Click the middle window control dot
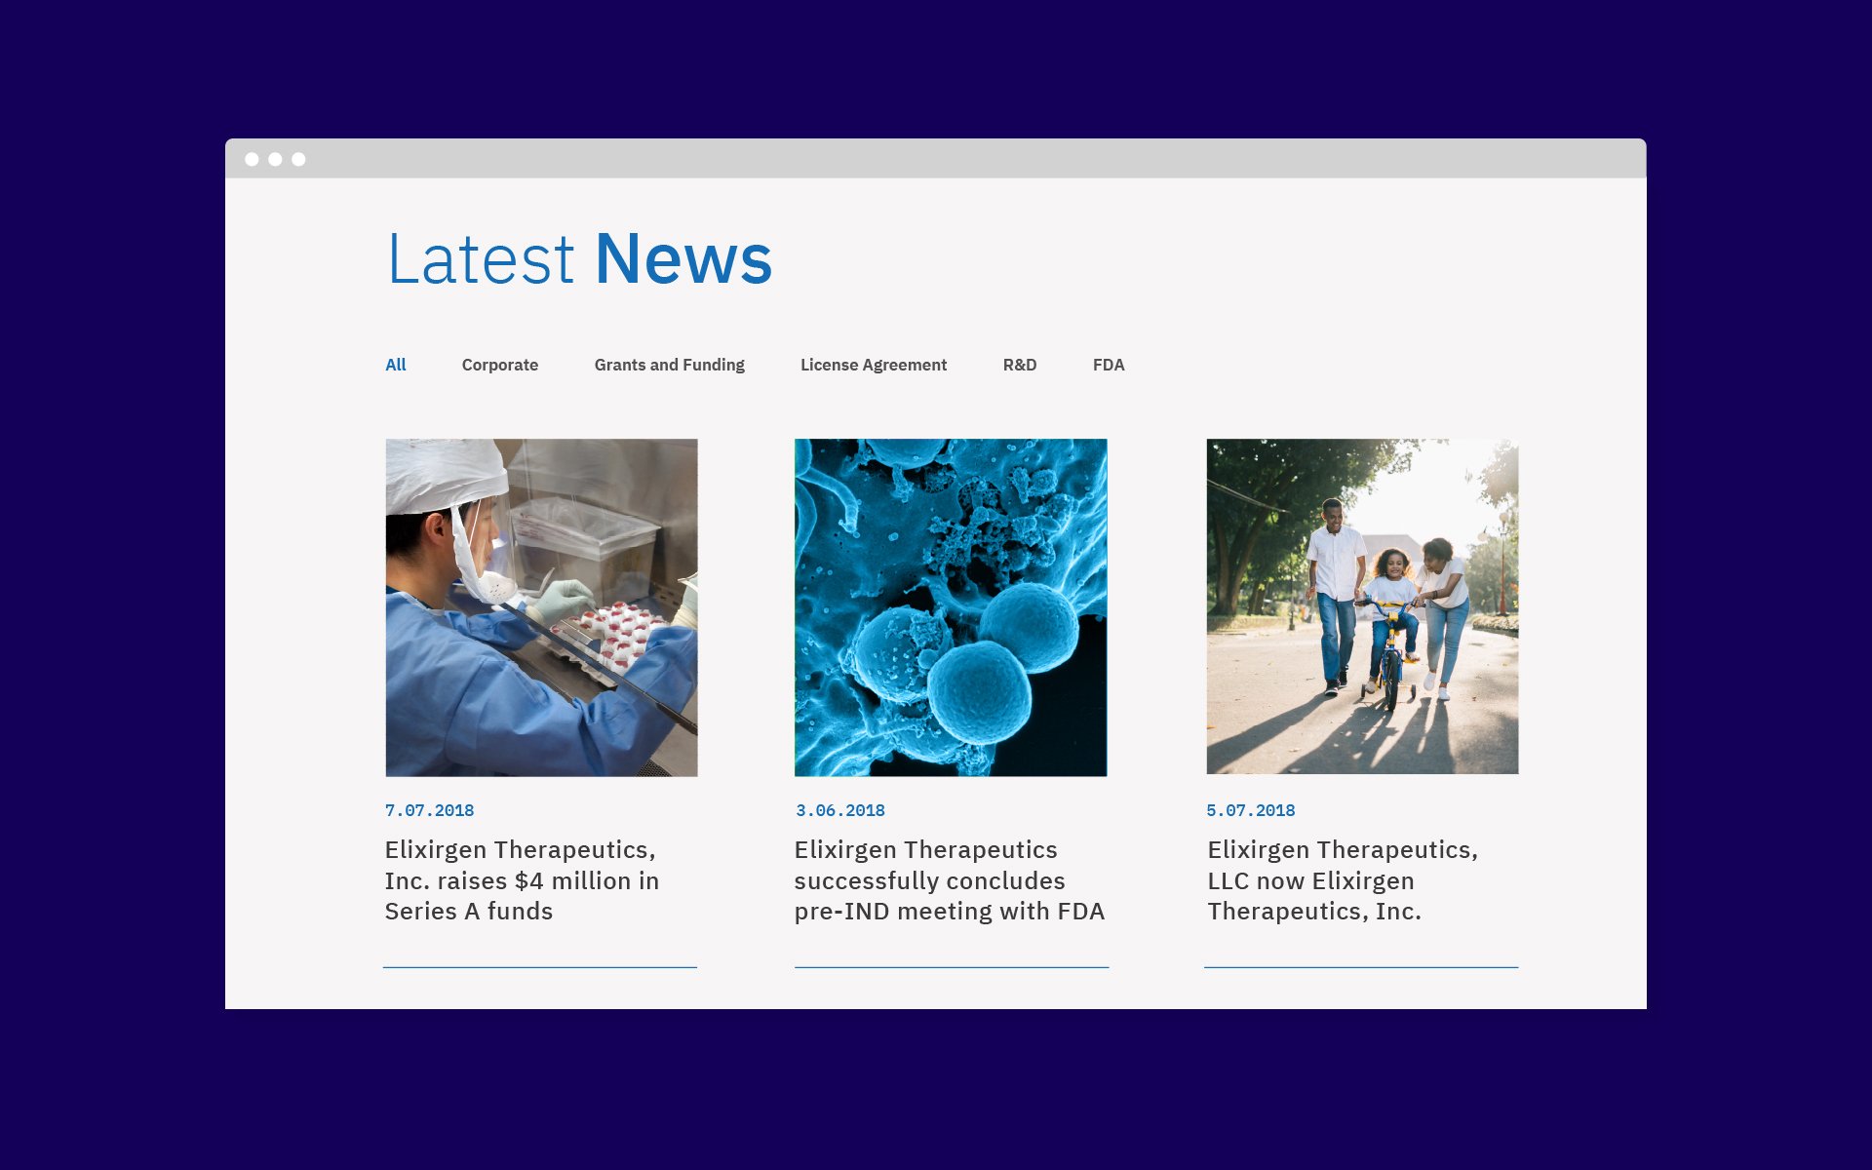1872x1170 pixels. coord(275,159)
